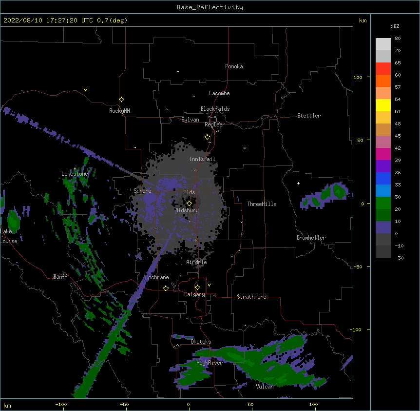The width and height of the screenshot is (420, 411).
Task: Click the Lake Louise label
Action: (9, 236)
